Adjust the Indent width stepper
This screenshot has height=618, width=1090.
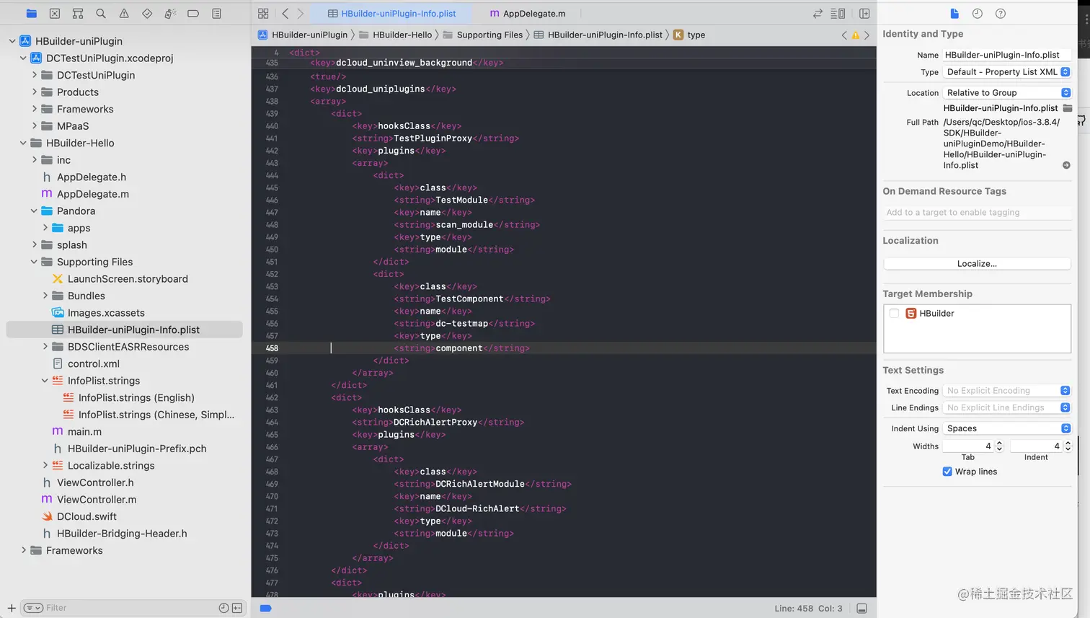point(1068,446)
